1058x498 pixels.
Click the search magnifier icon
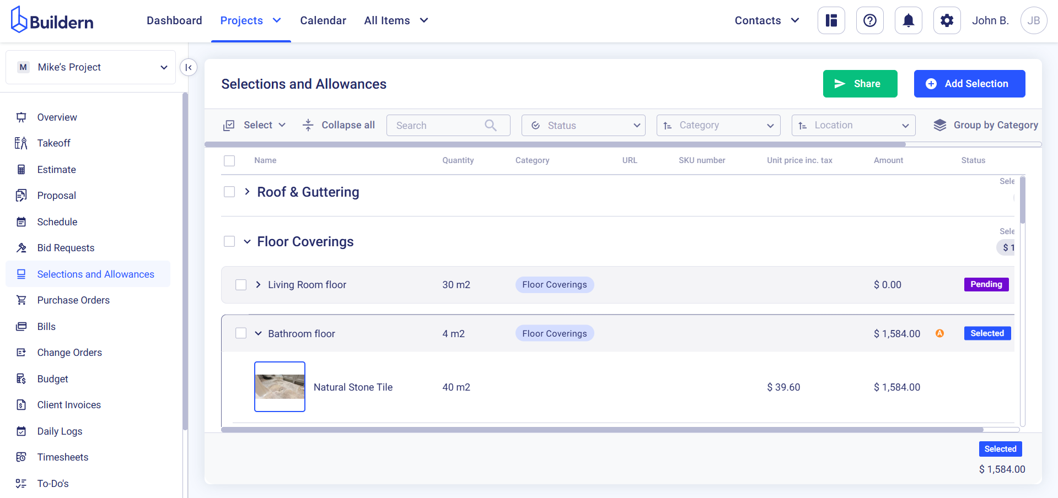pyautogui.click(x=490, y=125)
